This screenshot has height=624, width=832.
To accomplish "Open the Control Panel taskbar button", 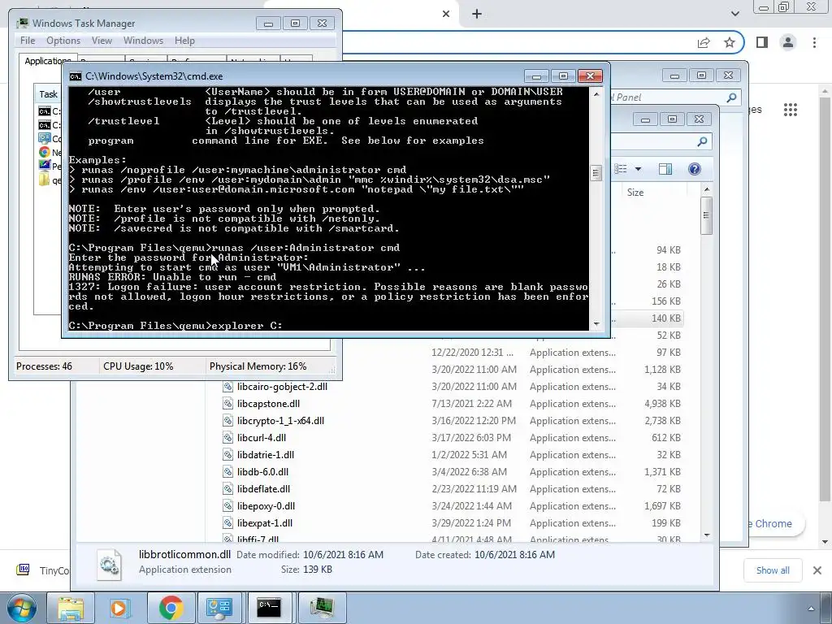I will (x=219, y=608).
